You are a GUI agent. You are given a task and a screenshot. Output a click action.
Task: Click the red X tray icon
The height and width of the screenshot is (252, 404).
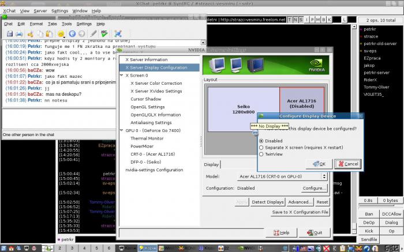pos(327,249)
